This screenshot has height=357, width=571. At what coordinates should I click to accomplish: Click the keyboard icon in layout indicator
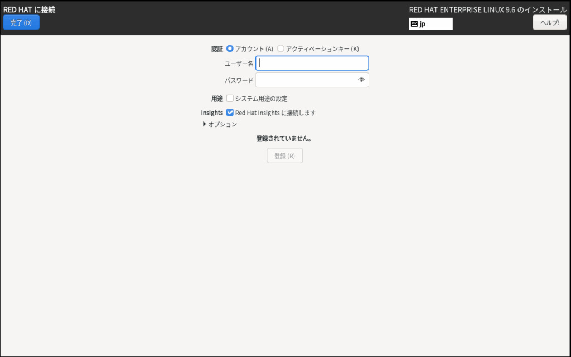pyautogui.click(x=414, y=24)
